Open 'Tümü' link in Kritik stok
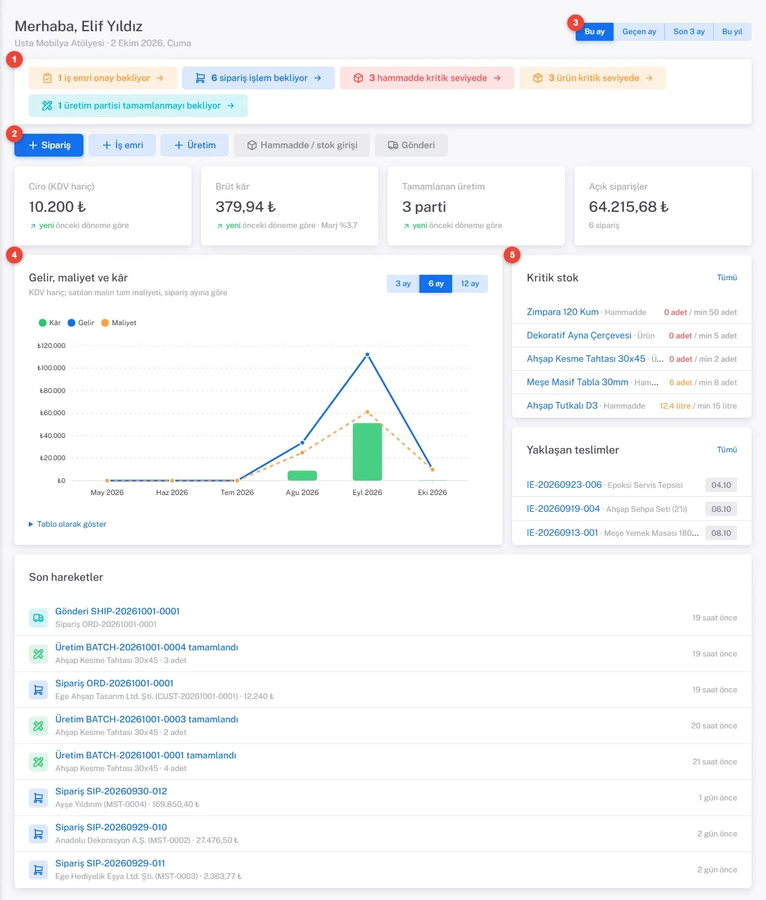Image resolution: width=766 pixels, height=900 pixels. click(727, 278)
